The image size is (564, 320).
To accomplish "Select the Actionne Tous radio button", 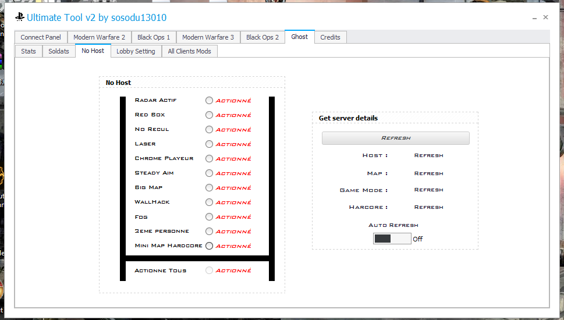I will 209,271.
